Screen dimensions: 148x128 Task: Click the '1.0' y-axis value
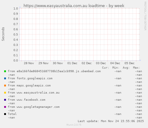point(16,8)
